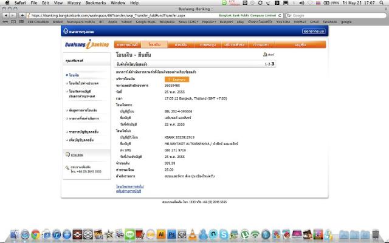Click the orange ออกจากระบบ logout button
This screenshot has height=243, width=389.
tap(312, 30)
